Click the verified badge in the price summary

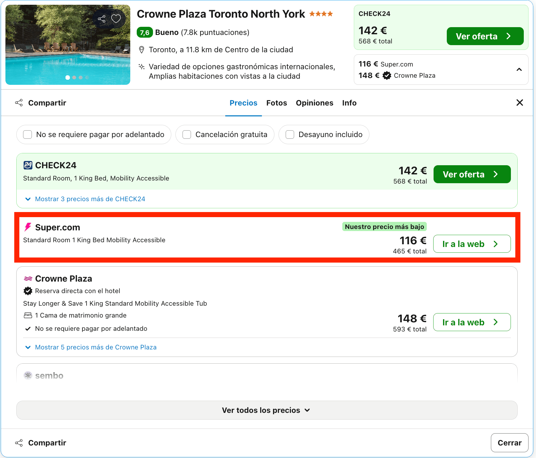[387, 76]
